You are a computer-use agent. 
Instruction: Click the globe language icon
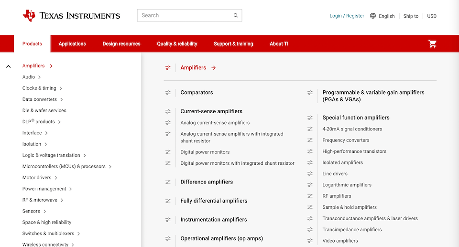pyautogui.click(x=373, y=16)
